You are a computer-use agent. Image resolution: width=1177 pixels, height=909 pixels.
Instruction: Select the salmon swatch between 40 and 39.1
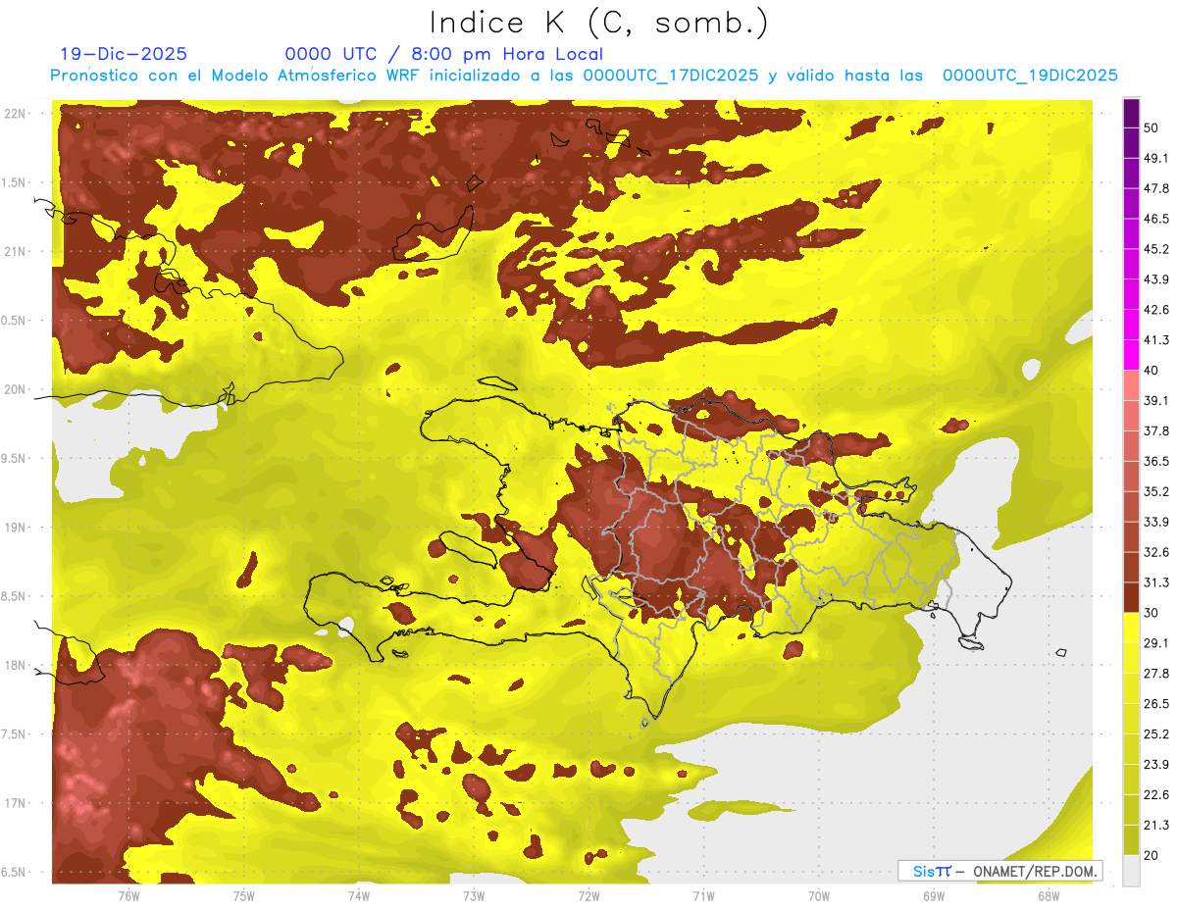pyautogui.click(x=1132, y=384)
